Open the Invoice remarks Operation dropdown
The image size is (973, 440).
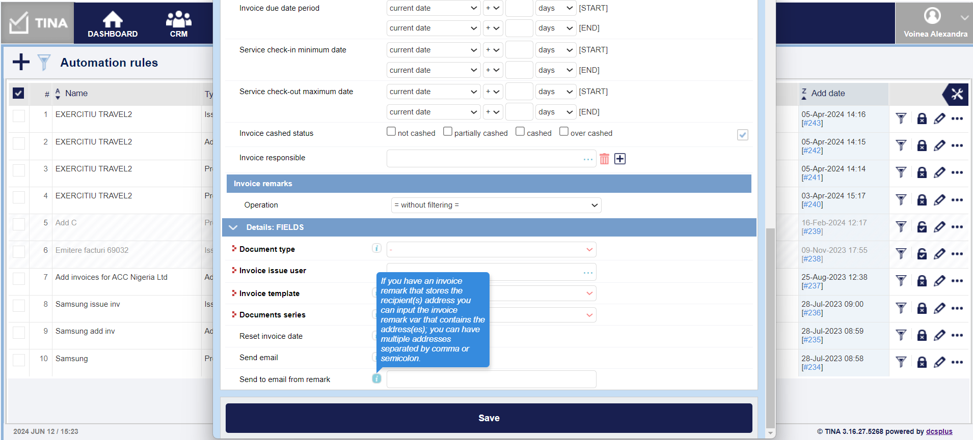point(496,205)
